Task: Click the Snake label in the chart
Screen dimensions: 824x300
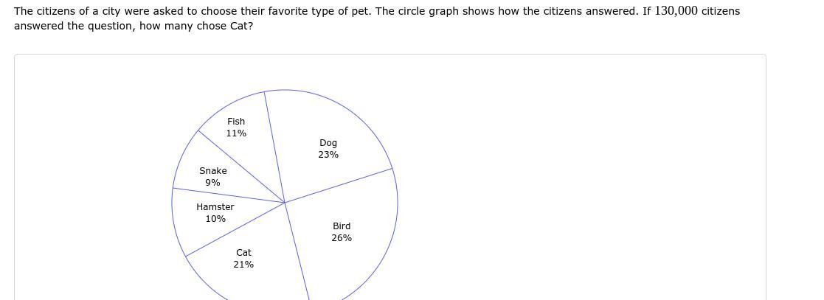Action: click(x=213, y=171)
